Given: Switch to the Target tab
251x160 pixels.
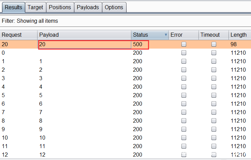Looking at the screenshot, I should [35, 7].
